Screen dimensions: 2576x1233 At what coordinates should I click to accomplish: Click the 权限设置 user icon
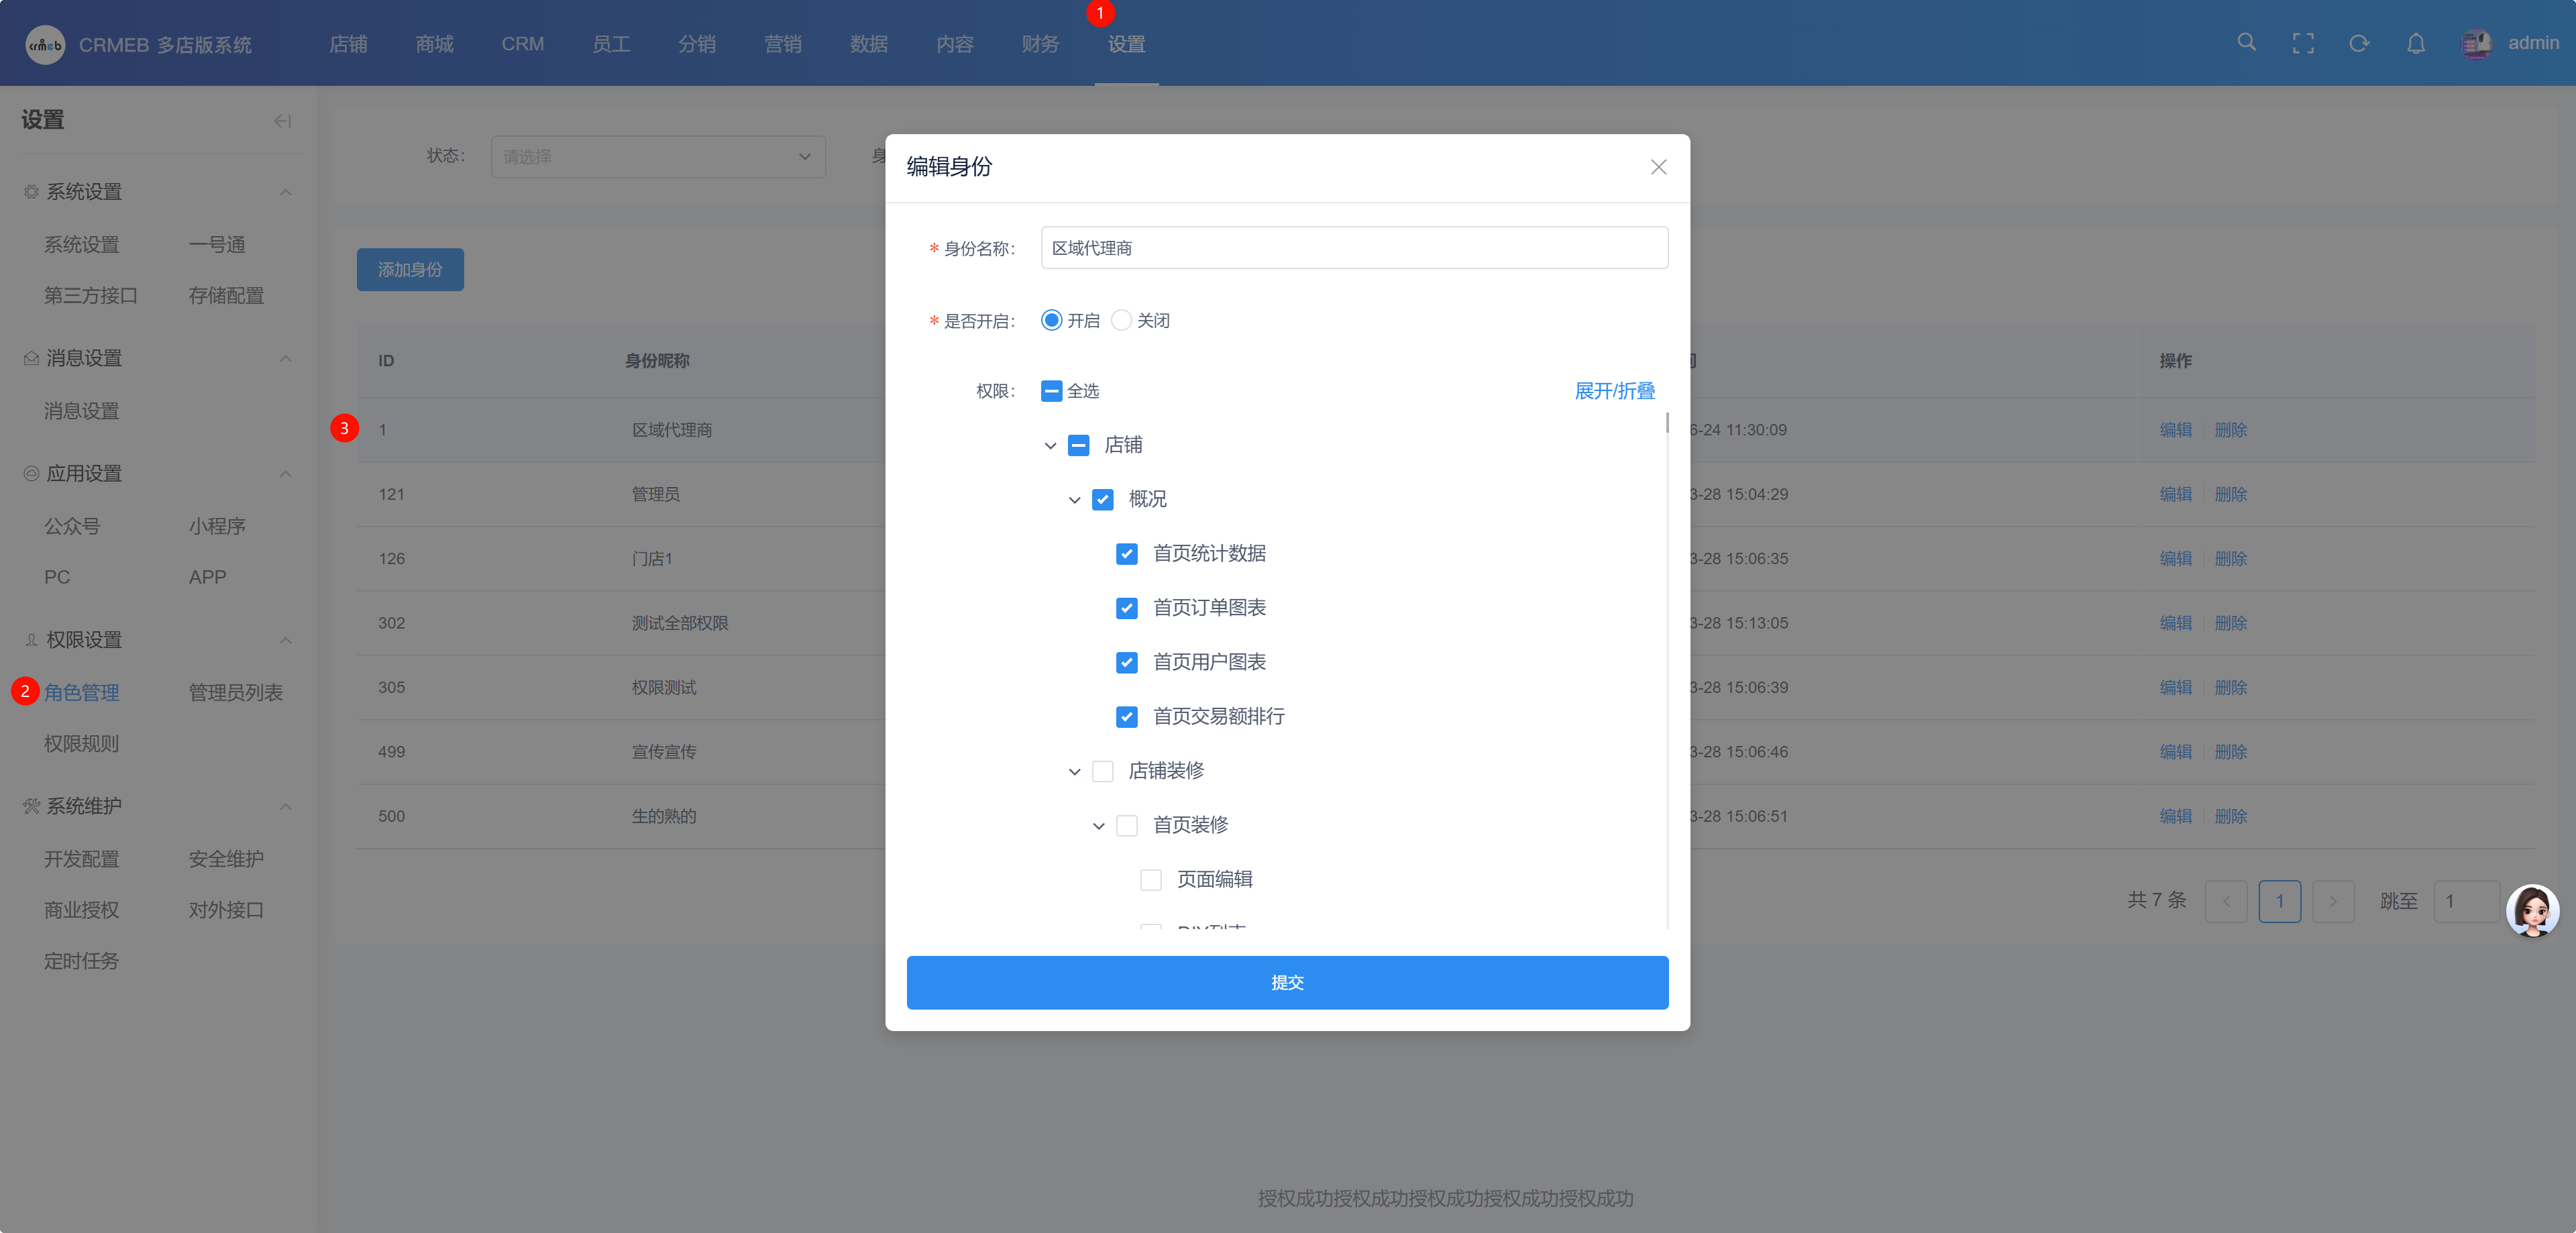click(x=31, y=640)
